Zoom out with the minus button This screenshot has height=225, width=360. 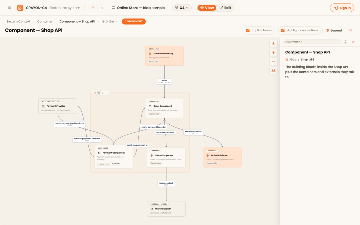(273, 62)
